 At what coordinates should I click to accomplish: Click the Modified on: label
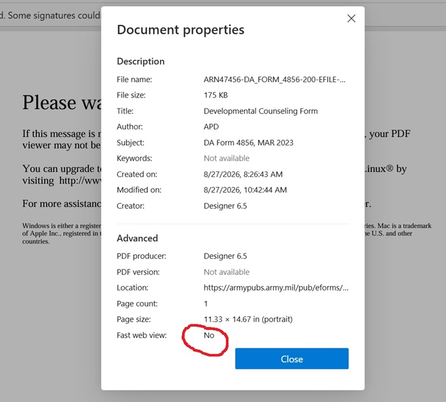click(x=139, y=190)
